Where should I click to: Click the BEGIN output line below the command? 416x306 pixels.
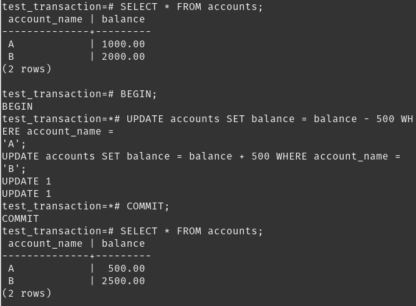(17, 107)
